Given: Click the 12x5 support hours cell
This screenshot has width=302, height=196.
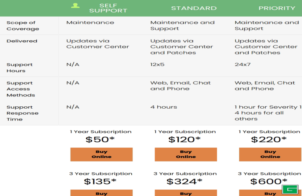Looking at the screenshot, I should coord(157,64).
